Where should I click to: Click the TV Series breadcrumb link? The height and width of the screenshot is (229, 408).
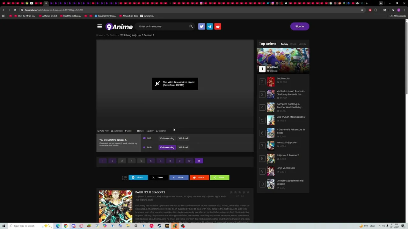point(112,35)
